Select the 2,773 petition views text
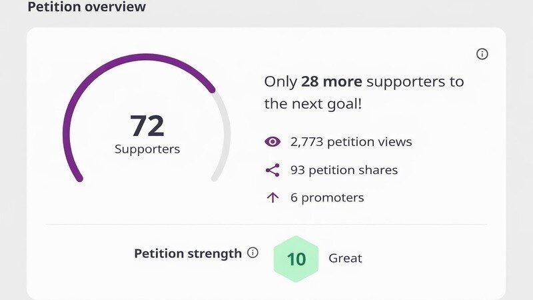Viewport: 533px width, 300px height. [x=351, y=141]
